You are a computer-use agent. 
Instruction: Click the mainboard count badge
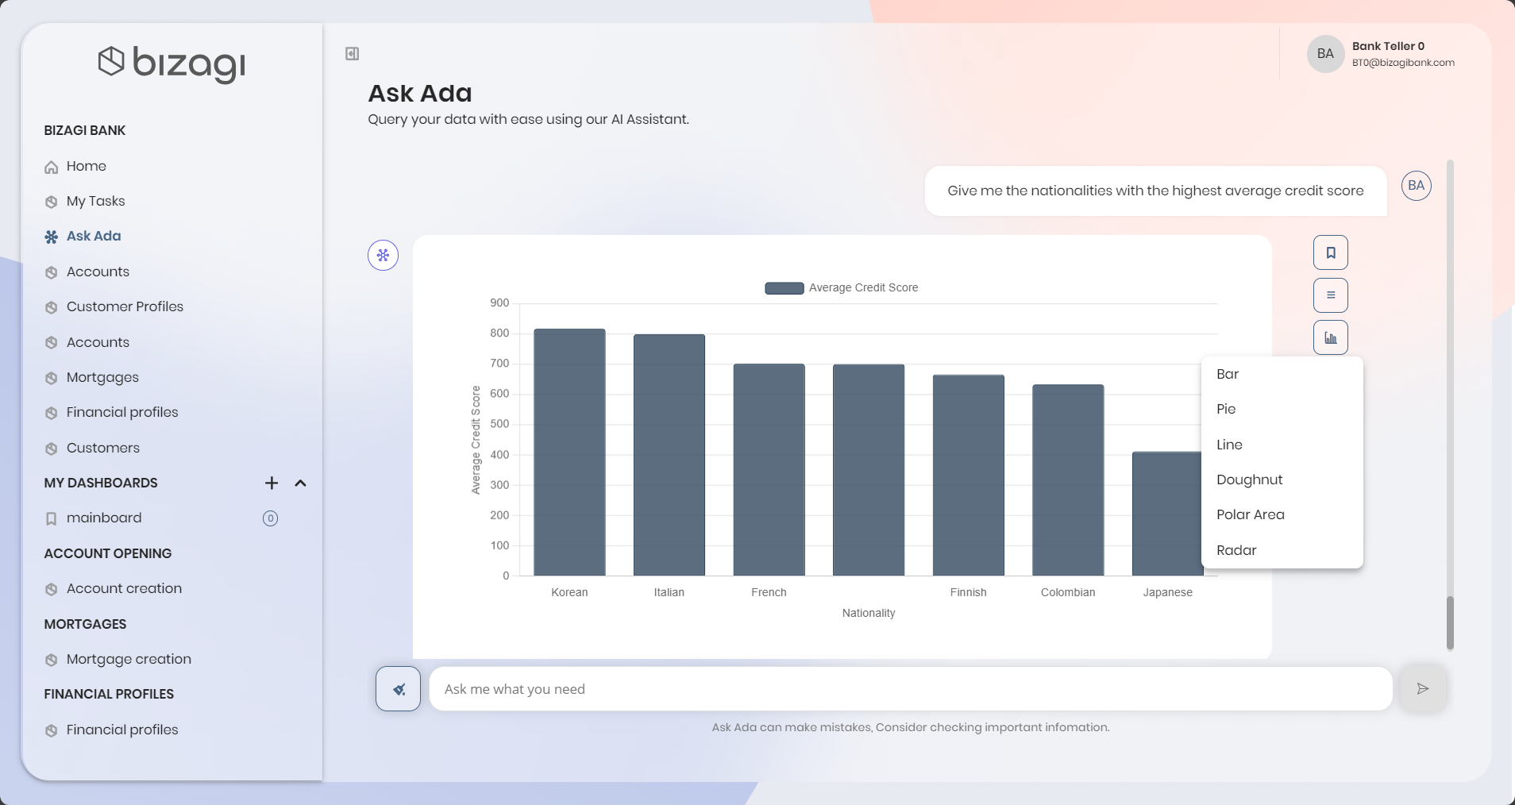pos(270,518)
